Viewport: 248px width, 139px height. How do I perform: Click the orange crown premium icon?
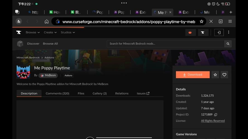click(x=190, y=33)
